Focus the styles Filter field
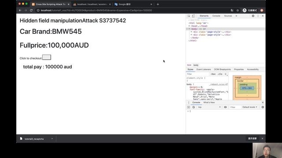This screenshot has height=158, width=282. (198, 74)
